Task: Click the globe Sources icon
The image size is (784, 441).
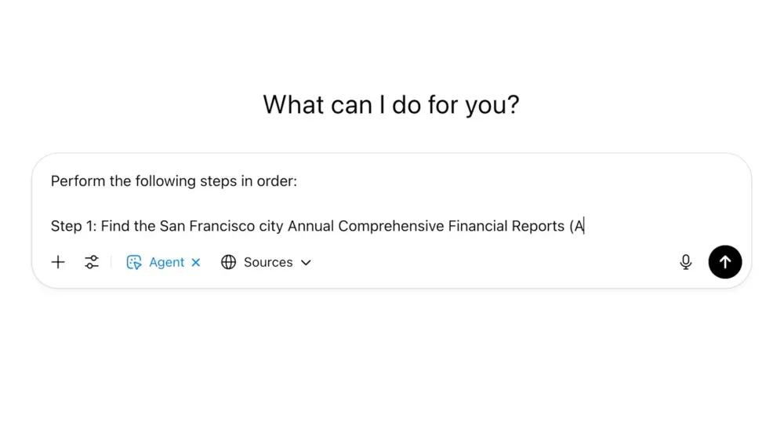Action: [x=228, y=262]
